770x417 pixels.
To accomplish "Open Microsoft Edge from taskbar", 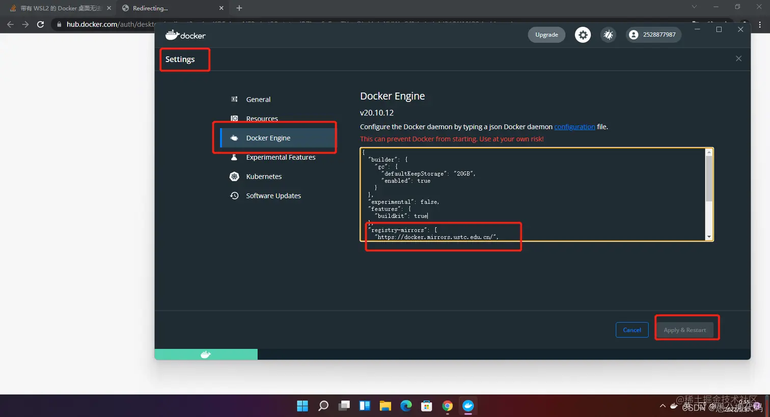I will 406,406.
